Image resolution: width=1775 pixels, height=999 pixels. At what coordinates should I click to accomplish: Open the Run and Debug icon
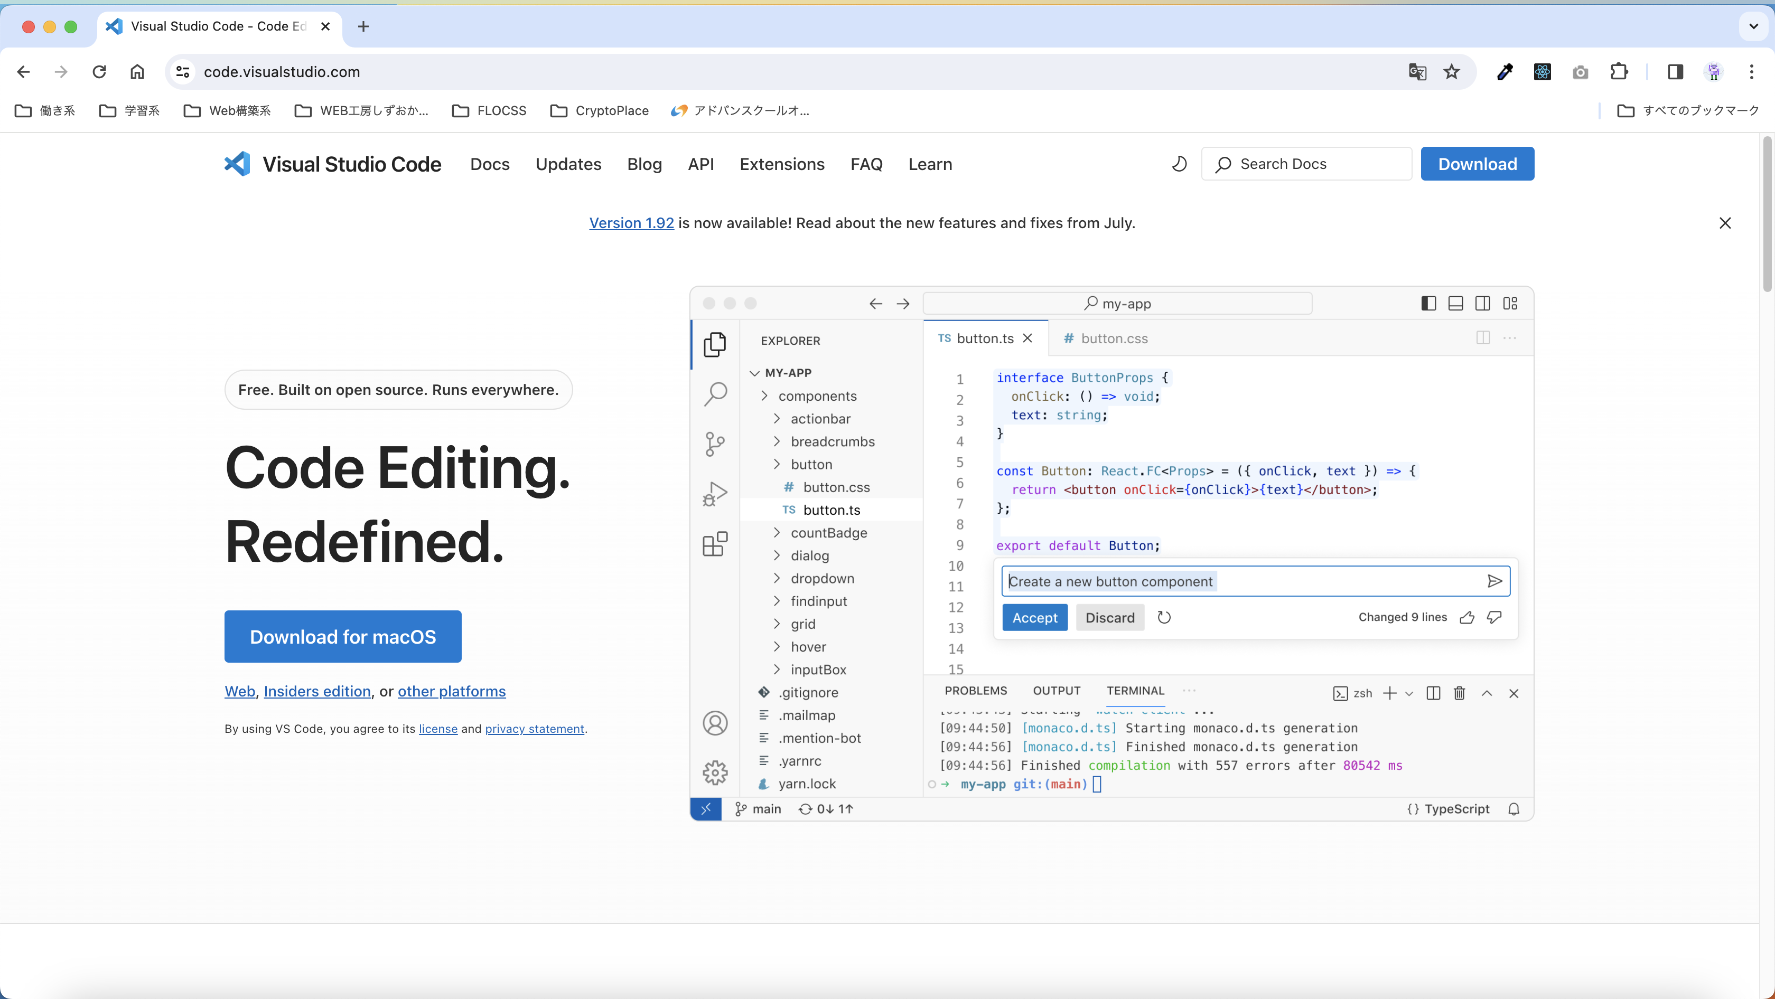point(715,494)
